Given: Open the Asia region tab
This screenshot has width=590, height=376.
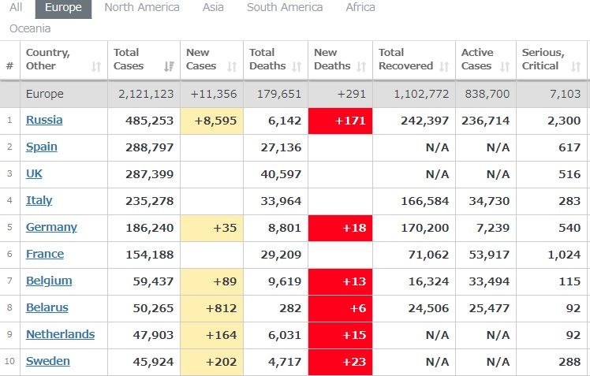Looking at the screenshot, I should pyautogui.click(x=213, y=7).
